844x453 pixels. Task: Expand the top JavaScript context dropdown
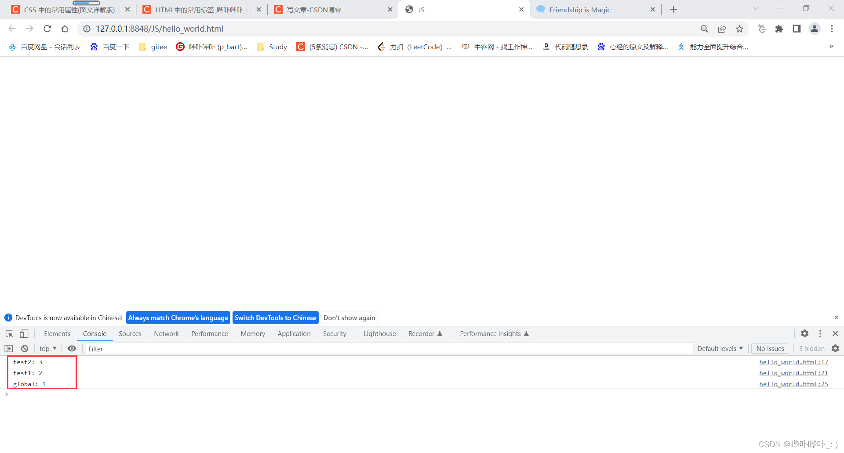(48, 348)
